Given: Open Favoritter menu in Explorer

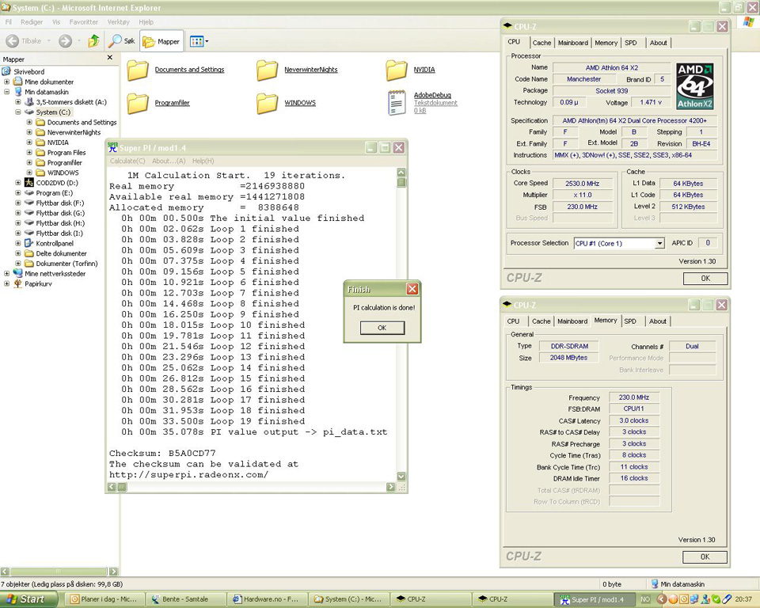Looking at the screenshot, I should 83,22.
